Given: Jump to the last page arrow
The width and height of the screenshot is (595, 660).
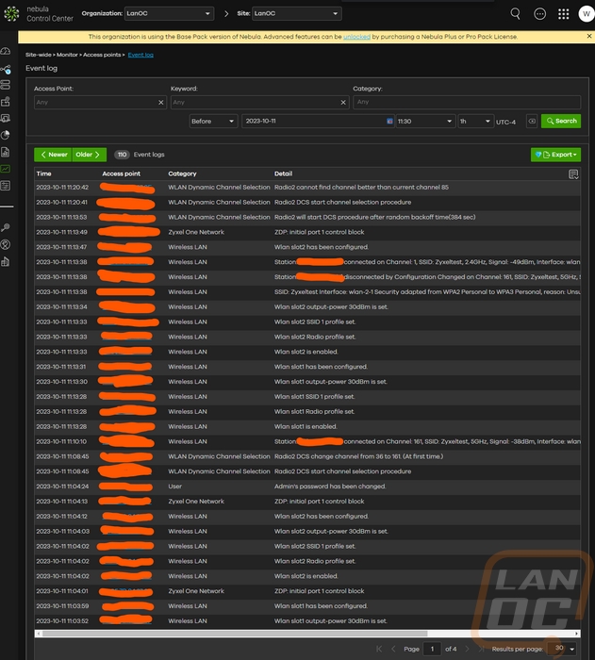Looking at the screenshot, I should [481, 649].
